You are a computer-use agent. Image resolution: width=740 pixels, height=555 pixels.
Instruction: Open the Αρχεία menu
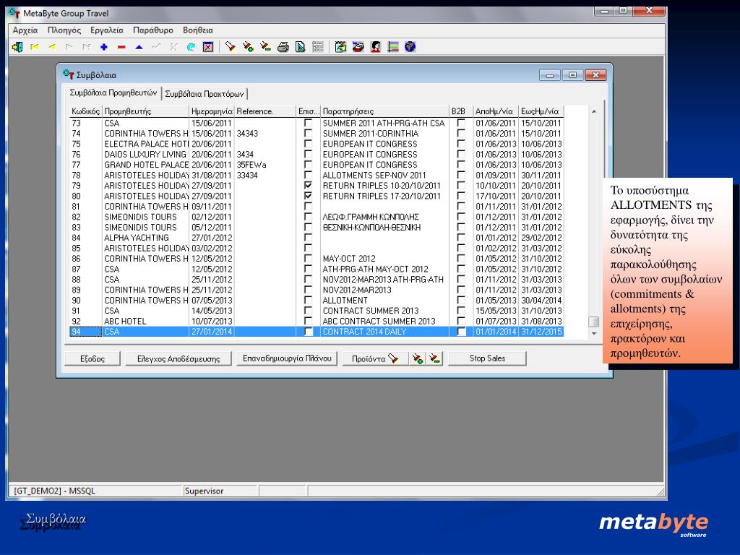pyautogui.click(x=25, y=30)
